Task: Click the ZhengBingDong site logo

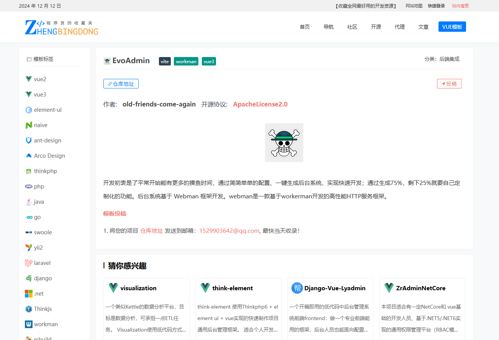Action: coord(61,27)
